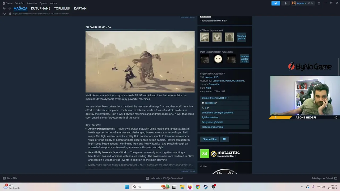Click the Sitene Ekle button
The height and width of the screenshot is (191, 340).
(x=210, y=139)
